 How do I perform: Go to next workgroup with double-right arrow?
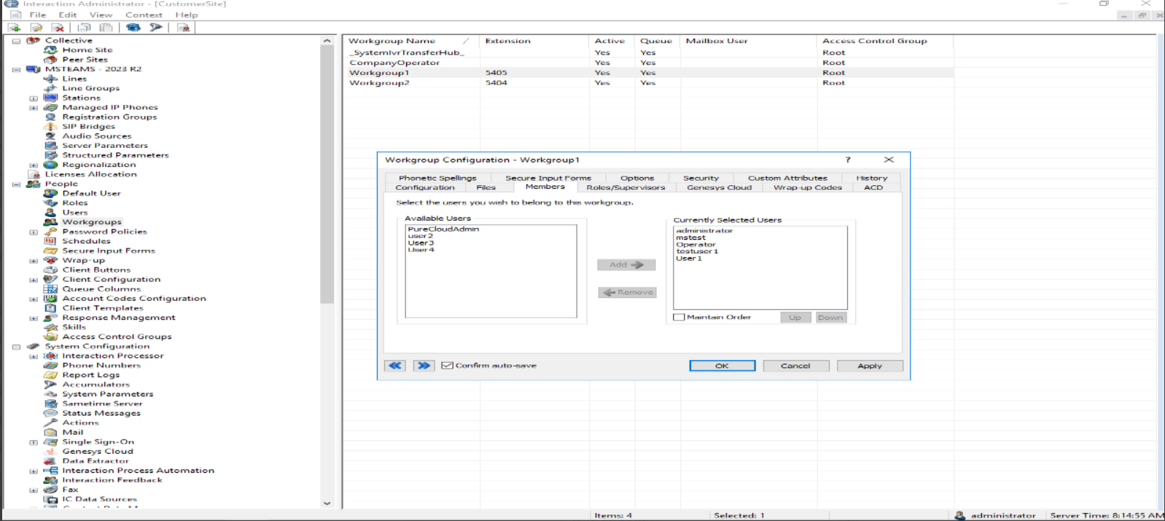(x=424, y=366)
